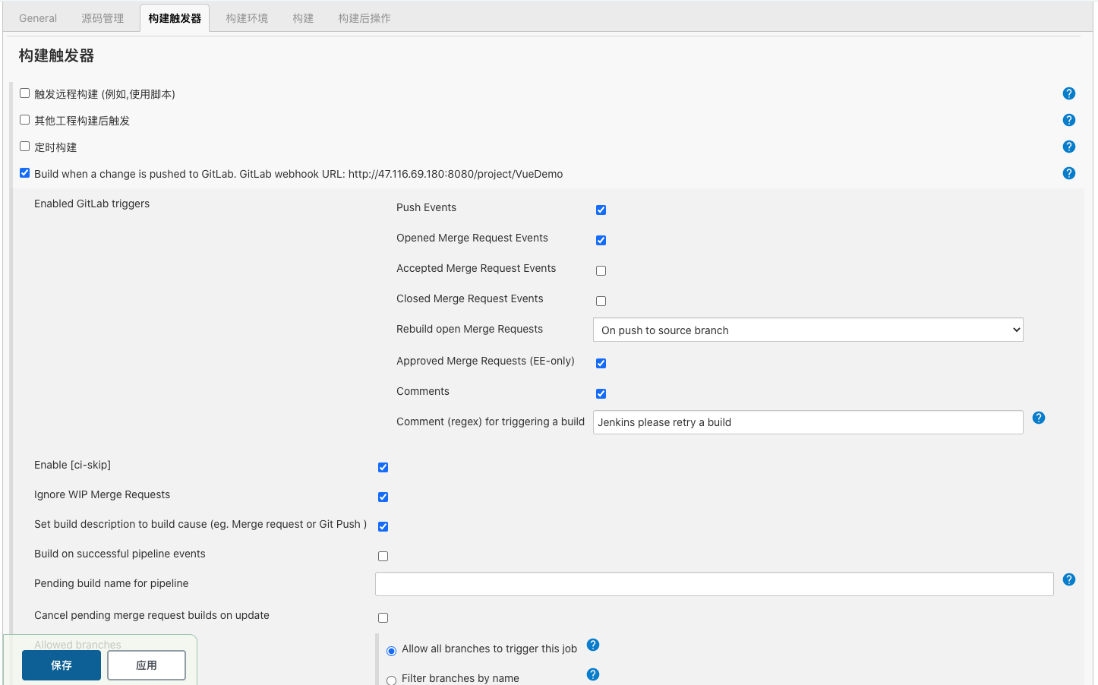The height and width of the screenshot is (685, 1098).
Task: Click help icon beside comment regex field
Action: (1038, 418)
